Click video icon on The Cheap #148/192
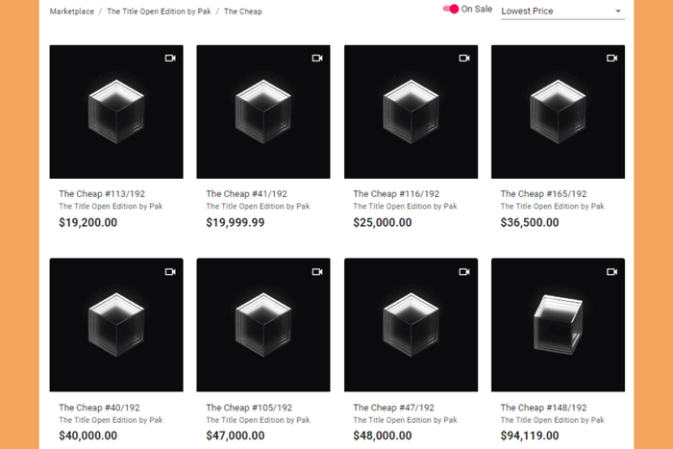This screenshot has height=449, width=673. [x=611, y=272]
